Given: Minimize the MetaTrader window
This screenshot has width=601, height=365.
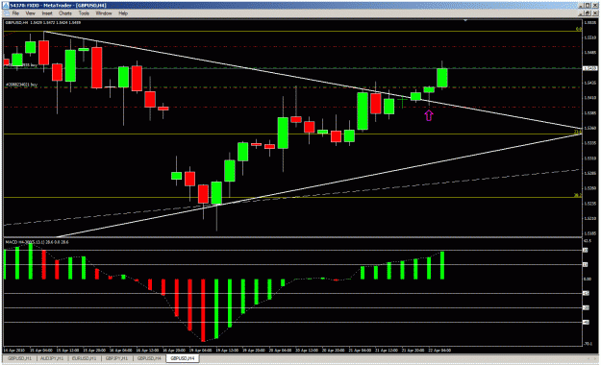Looking at the screenshot, I should tap(582, 6).
